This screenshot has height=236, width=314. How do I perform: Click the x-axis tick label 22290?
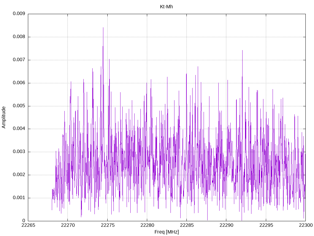click(x=227, y=225)
